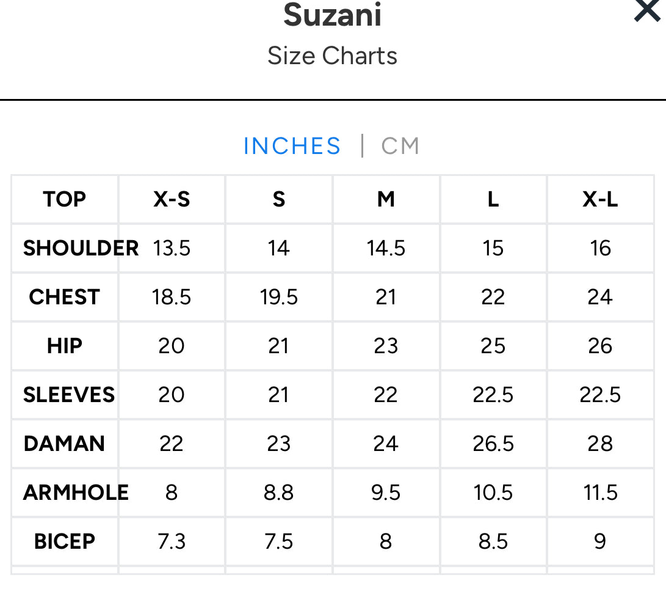The image size is (666, 616).
Task: Switch measurements to CM
Action: tap(400, 147)
